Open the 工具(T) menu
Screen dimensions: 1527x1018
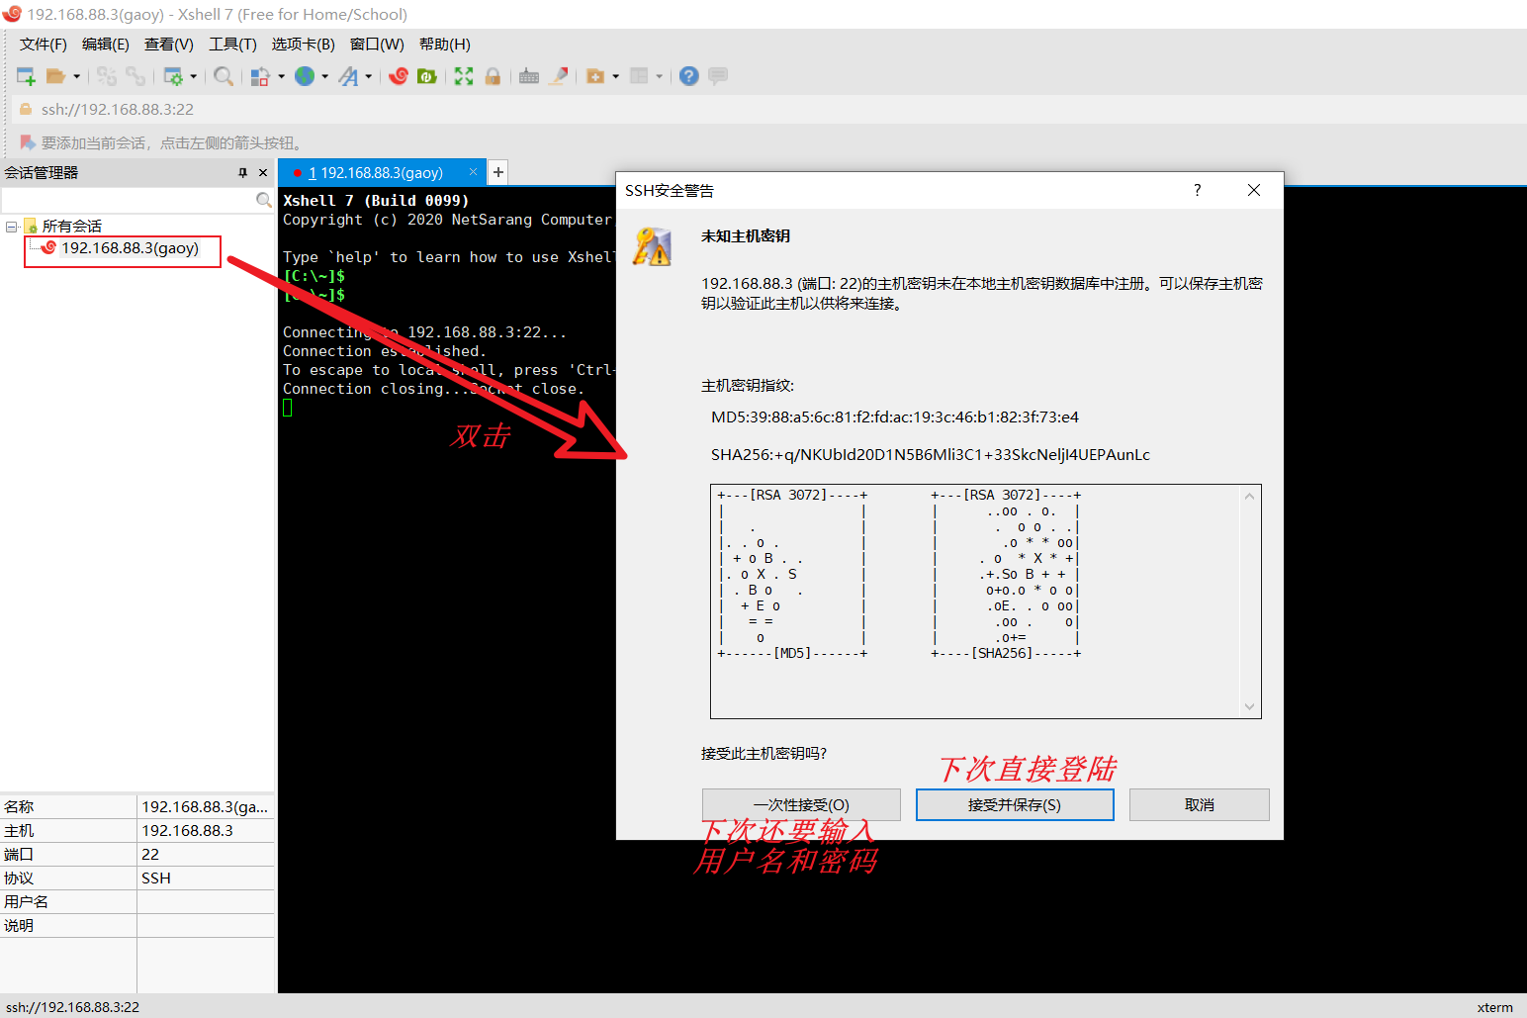point(232,45)
